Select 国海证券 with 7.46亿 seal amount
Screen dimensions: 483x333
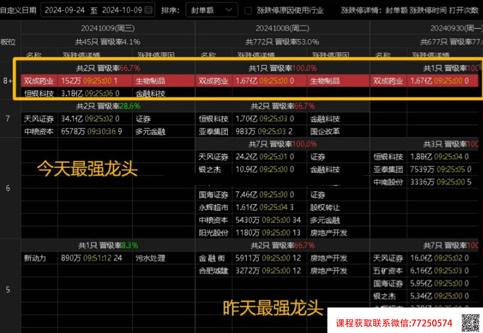click(x=213, y=195)
